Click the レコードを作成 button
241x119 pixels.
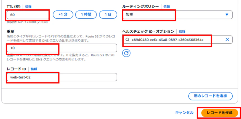coord(220,113)
